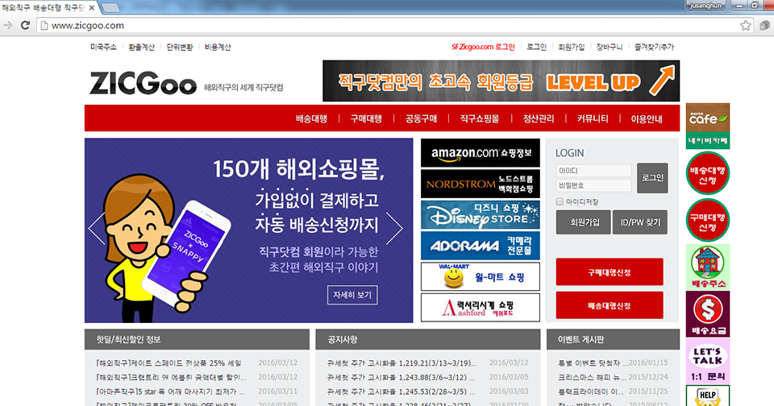Image resolution: width=774 pixels, height=406 pixels.
Task: Click the 아이디 input field
Action: (593, 171)
